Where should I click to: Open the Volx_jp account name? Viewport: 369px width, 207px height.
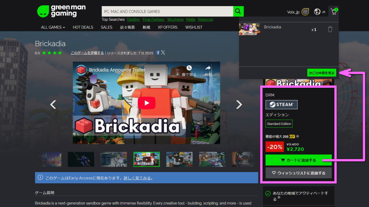click(293, 12)
